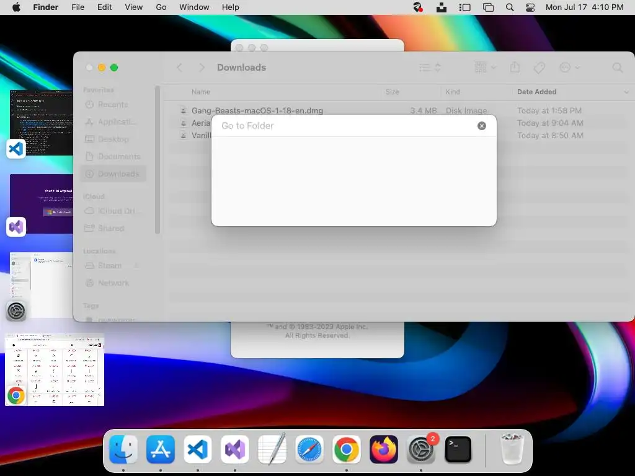Select Gang-Beasts-macOS-1-18-en.dmg file
Viewport: 635px width, 476px height.
pyautogui.click(x=257, y=110)
